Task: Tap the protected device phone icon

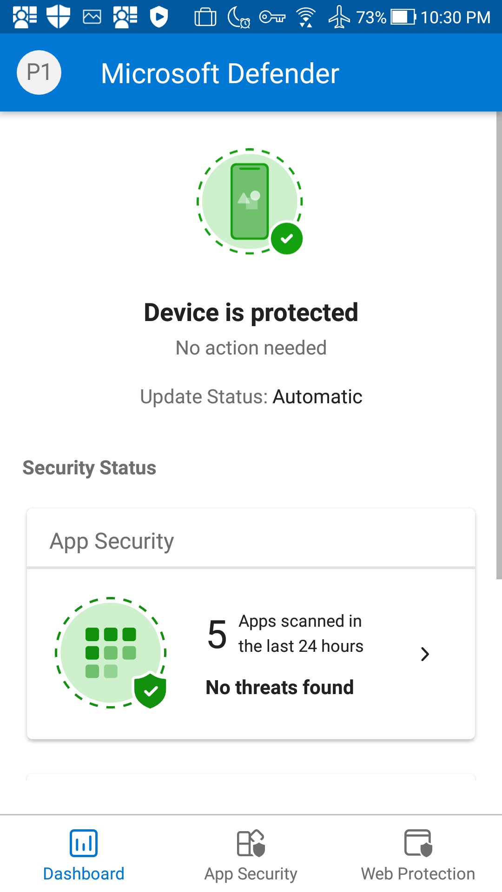Action: [x=250, y=201]
